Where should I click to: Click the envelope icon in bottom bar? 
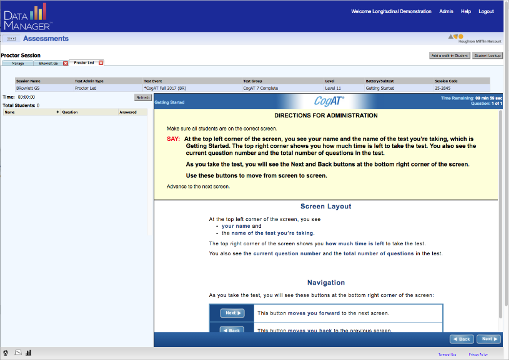click(18, 353)
